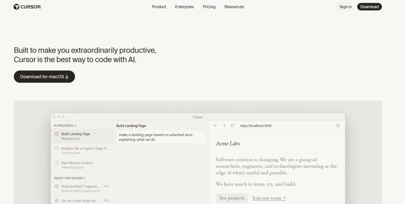Open the Product menu
The height and width of the screenshot is (204, 405).
tap(159, 7)
